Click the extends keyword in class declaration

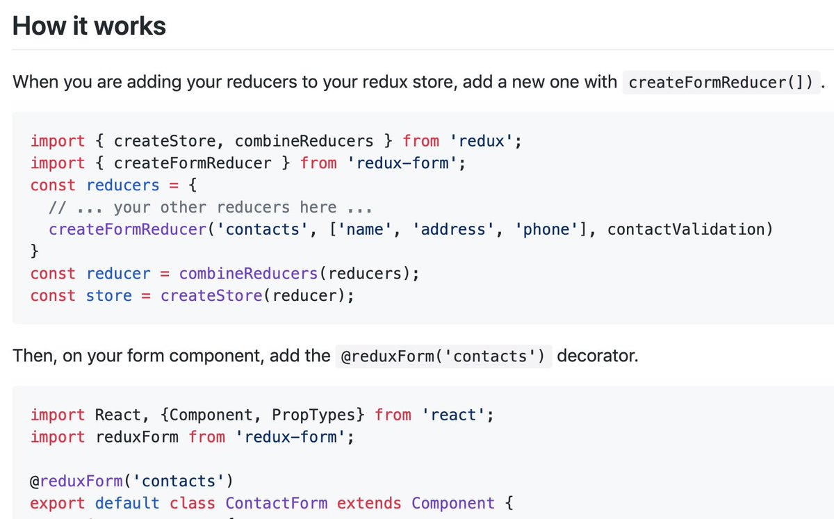point(369,504)
